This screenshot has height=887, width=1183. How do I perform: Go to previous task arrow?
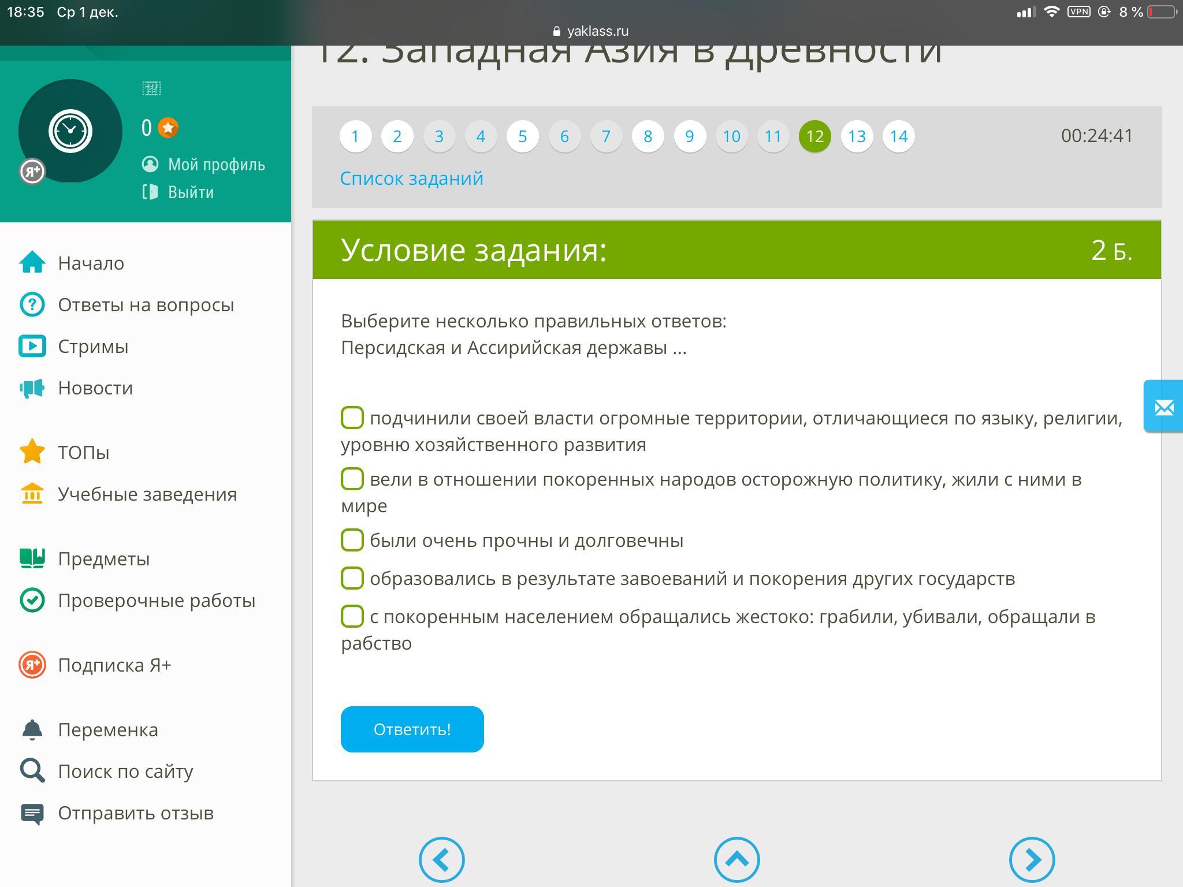click(x=441, y=859)
